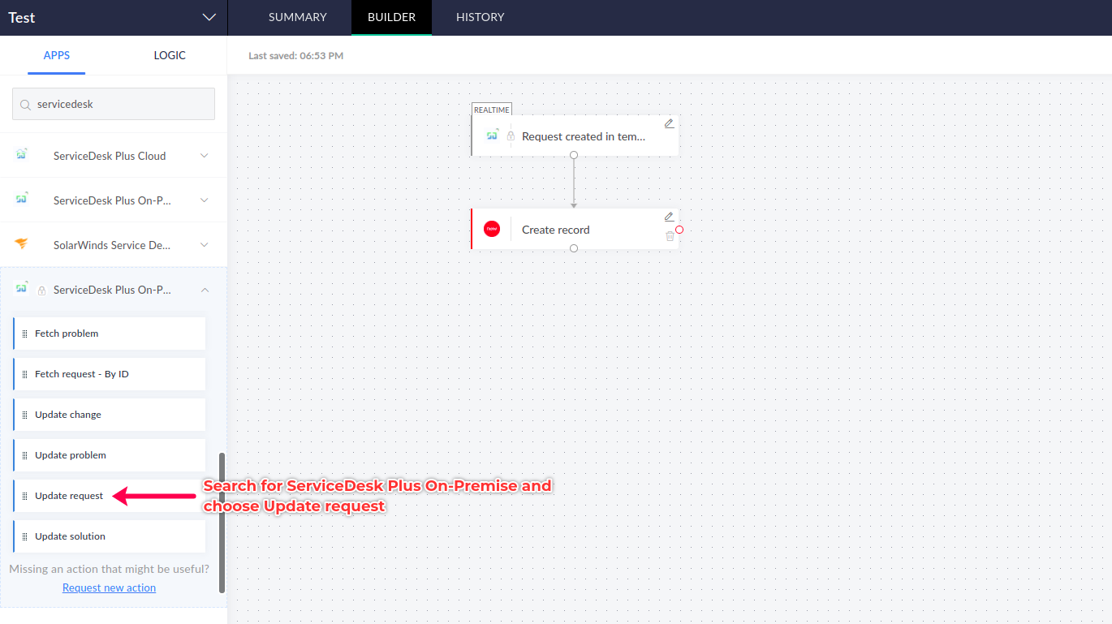This screenshot has height=624, width=1112.
Task: Choose the Update request action
Action: click(x=110, y=496)
